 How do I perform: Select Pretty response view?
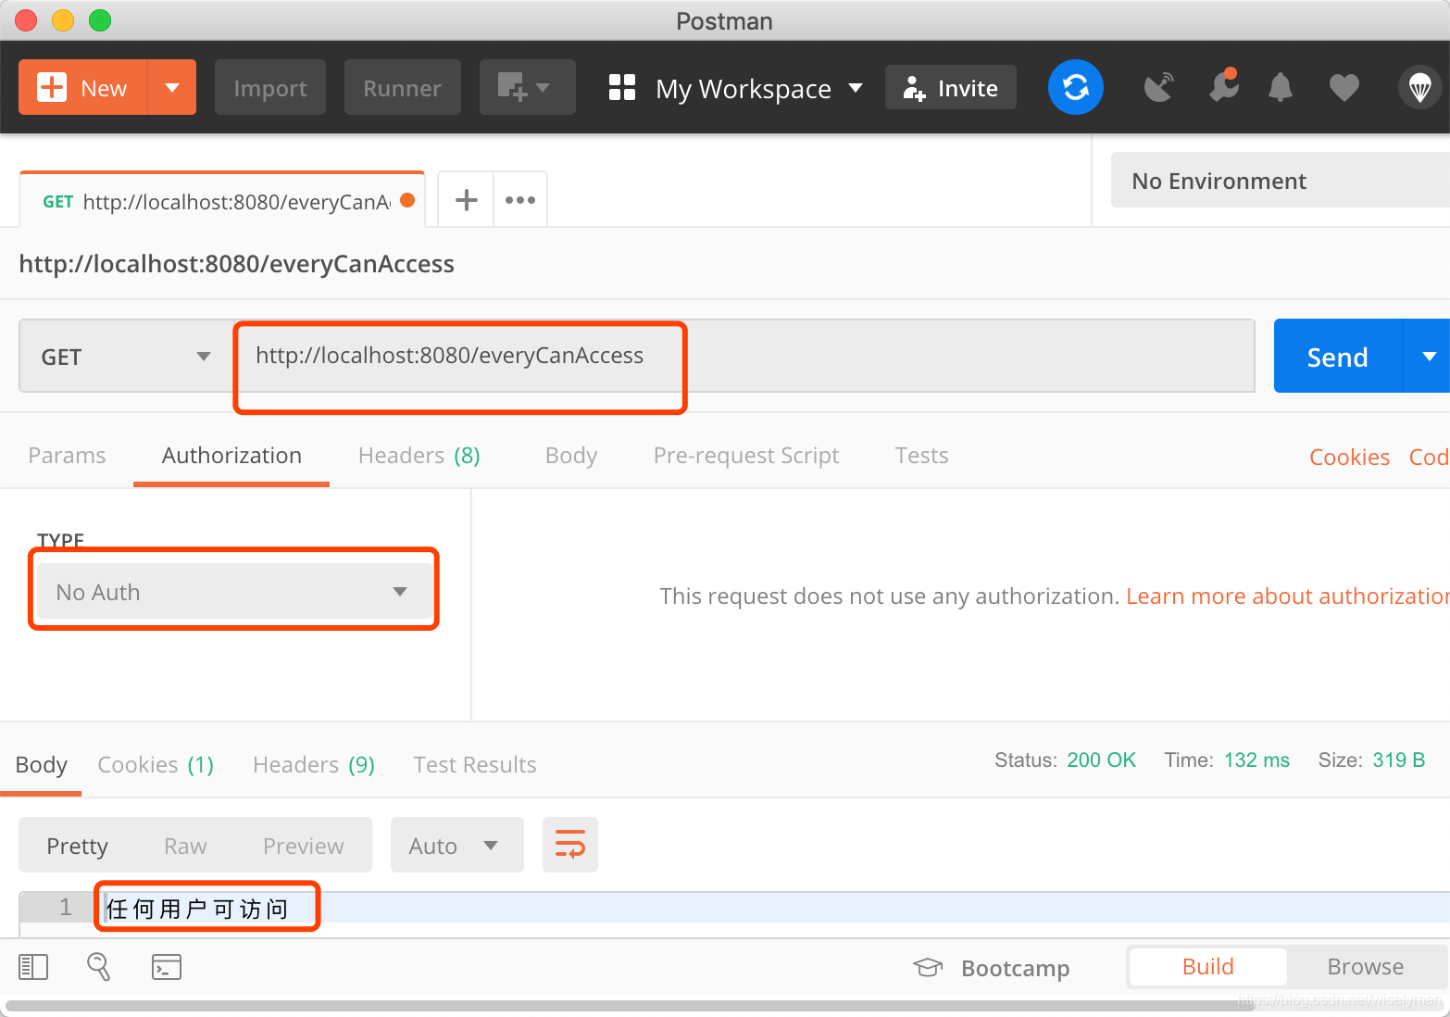click(x=78, y=846)
